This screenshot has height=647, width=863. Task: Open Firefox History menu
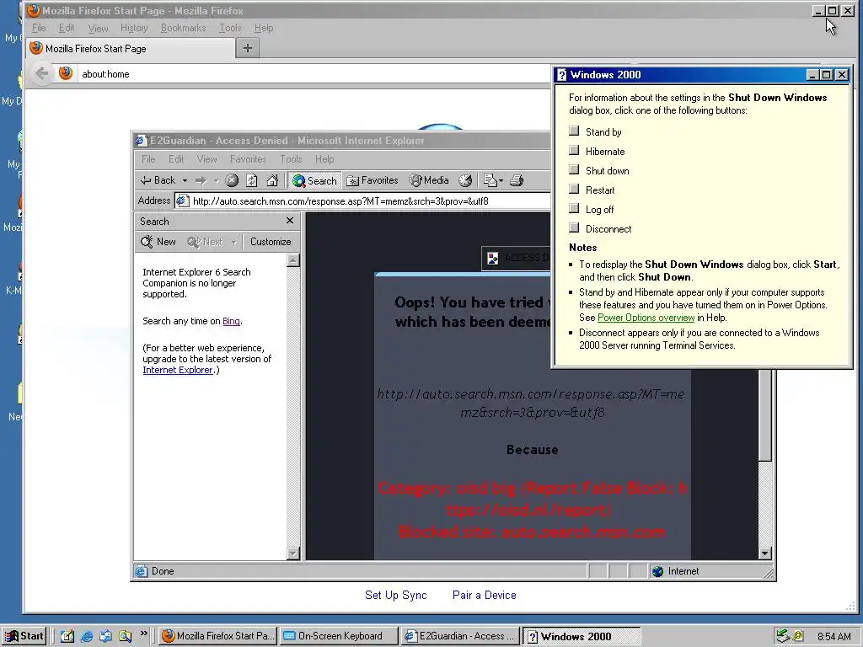pos(134,28)
